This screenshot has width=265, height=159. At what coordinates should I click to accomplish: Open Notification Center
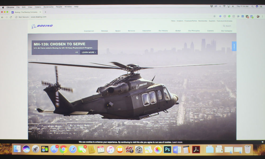pyautogui.click(x=261, y=6)
